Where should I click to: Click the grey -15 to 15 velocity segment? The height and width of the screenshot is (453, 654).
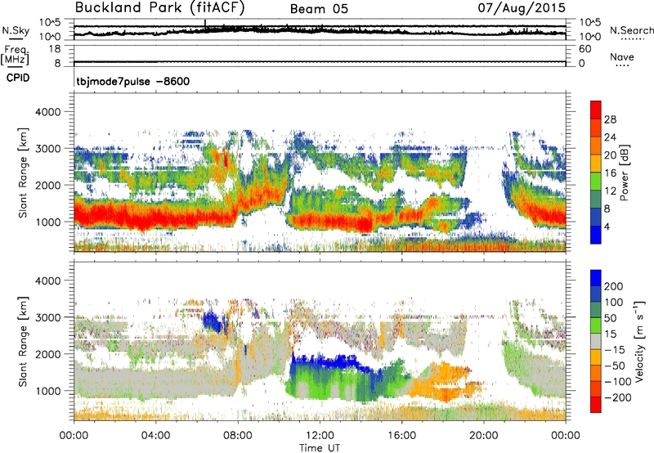(596, 342)
